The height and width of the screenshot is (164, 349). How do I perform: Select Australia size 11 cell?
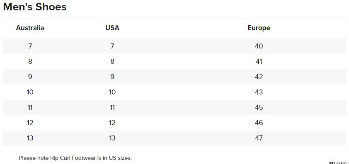coord(30,108)
